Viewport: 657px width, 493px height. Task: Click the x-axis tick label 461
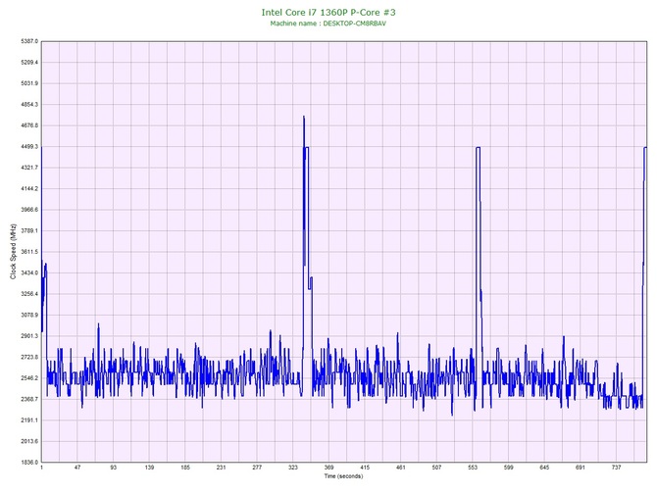coord(401,468)
